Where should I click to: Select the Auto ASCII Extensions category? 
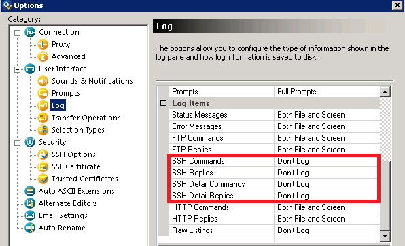click(77, 191)
